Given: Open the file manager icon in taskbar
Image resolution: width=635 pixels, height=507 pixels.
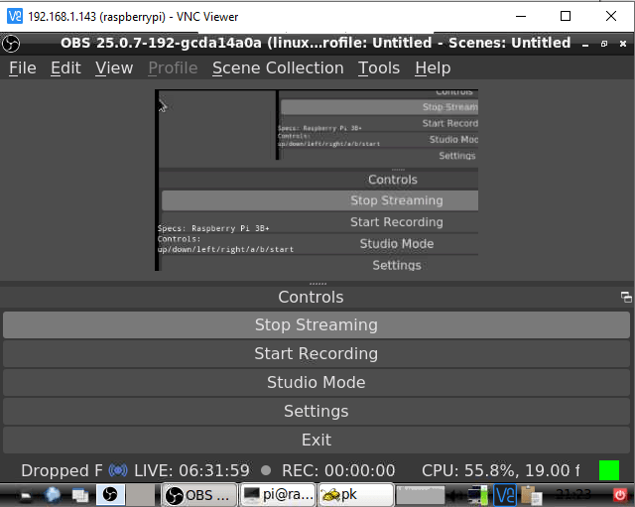Looking at the screenshot, I should coord(80,495).
